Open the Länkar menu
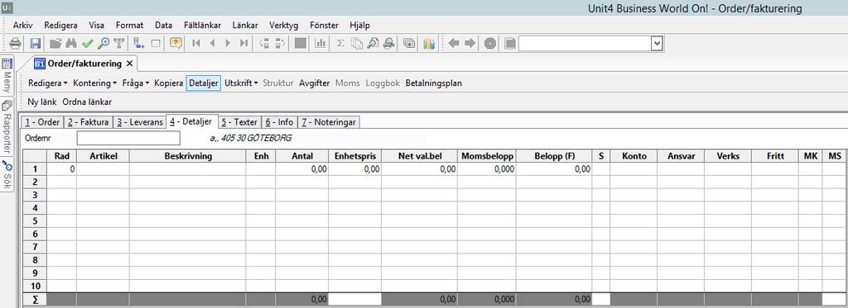The height and width of the screenshot is (308, 848). pos(245,26)
